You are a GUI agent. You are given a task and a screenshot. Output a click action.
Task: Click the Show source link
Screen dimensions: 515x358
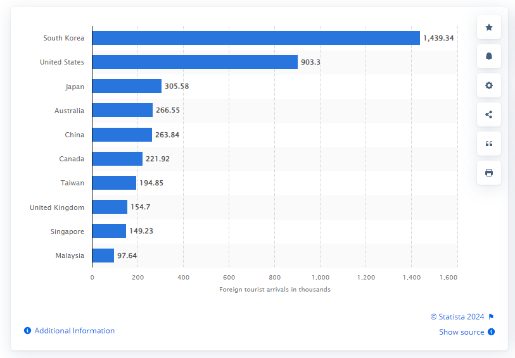461,332
